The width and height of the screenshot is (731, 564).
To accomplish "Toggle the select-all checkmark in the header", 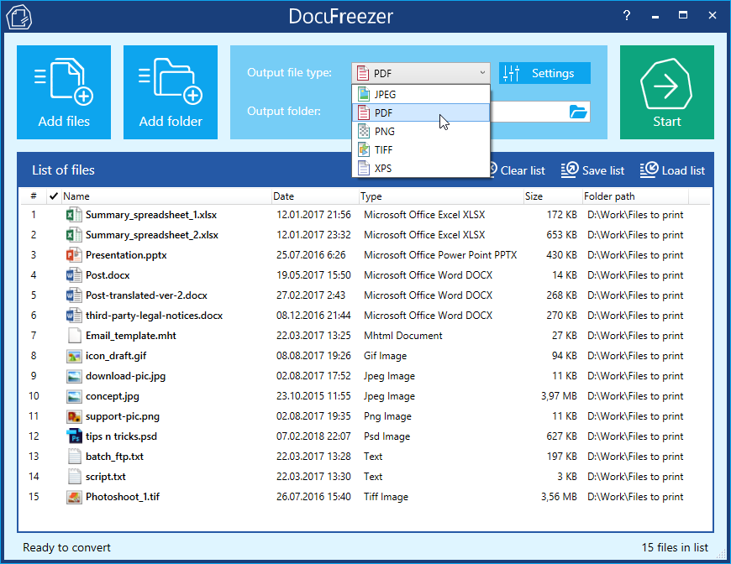I will (x=55, y=196).
